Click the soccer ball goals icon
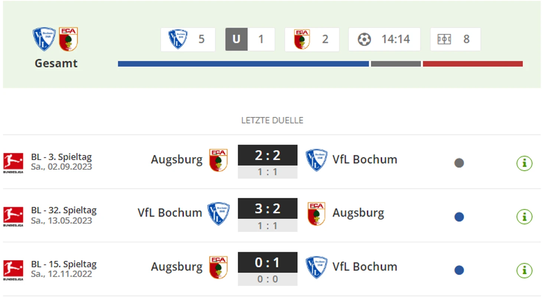This screenshot has height=299, width=542. (364, 39)
